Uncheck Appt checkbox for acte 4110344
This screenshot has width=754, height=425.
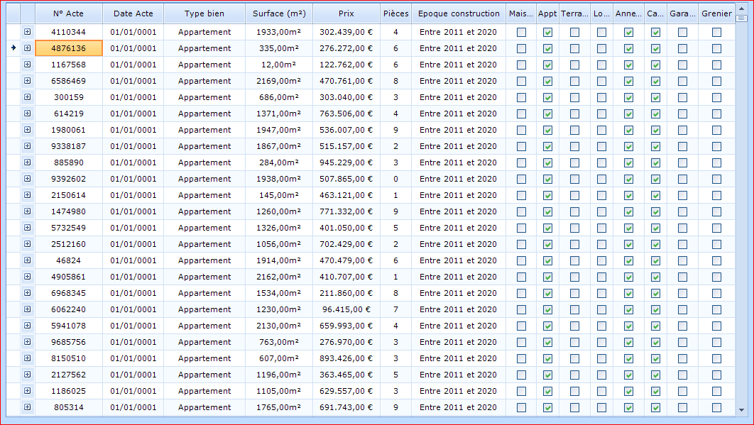click(x=547, y=32)
